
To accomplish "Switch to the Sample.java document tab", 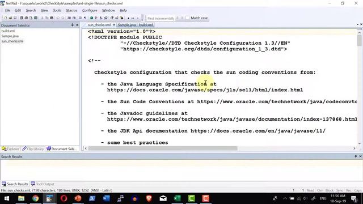I will pos(126,25).
